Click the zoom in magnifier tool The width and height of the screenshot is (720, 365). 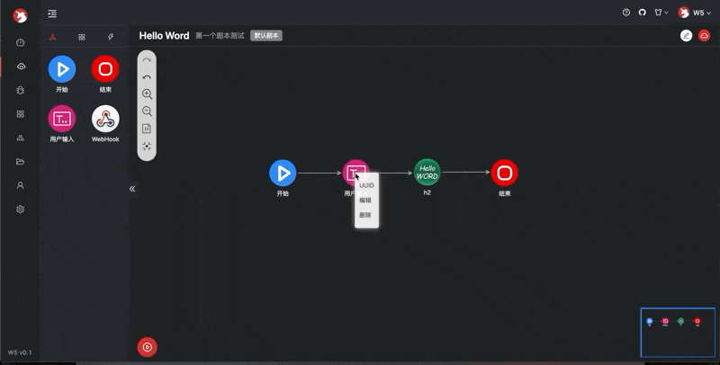pos(147,94)
